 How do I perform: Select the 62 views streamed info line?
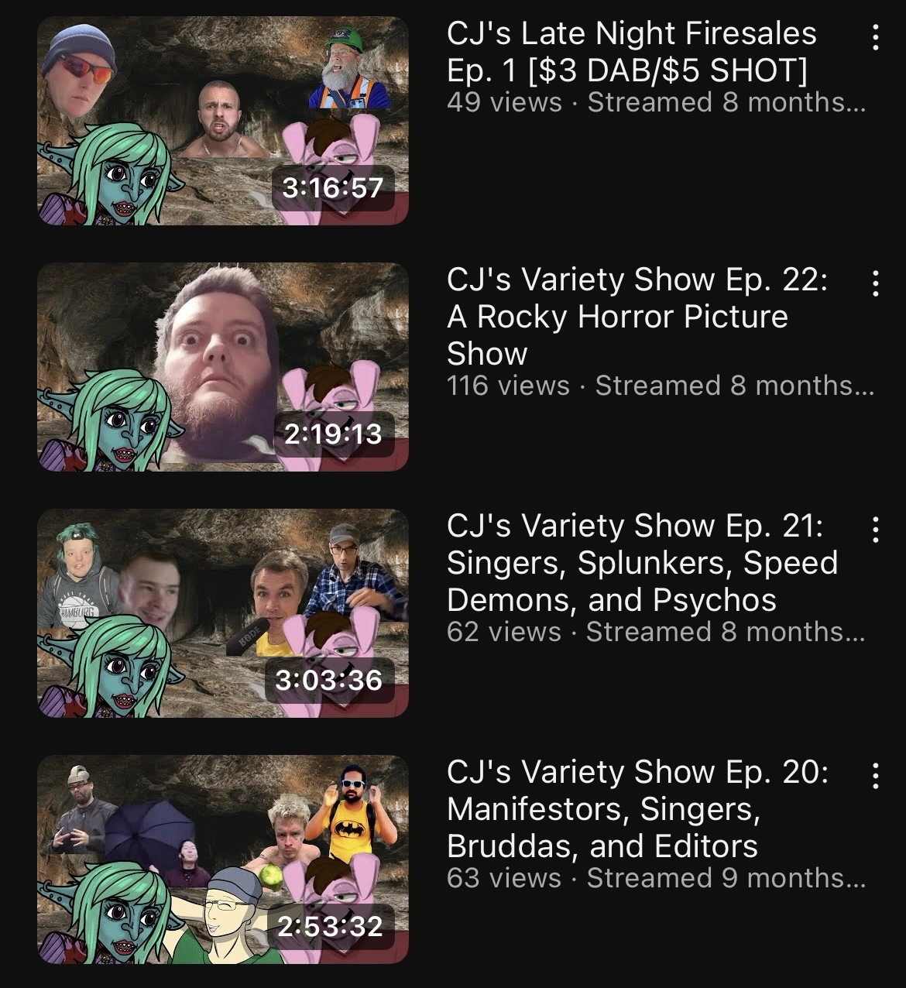pos(656,632)
